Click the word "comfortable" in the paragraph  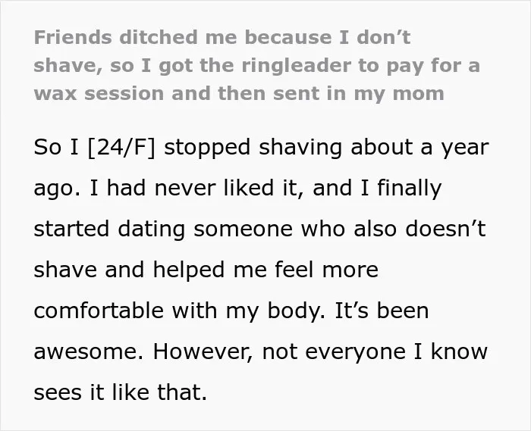click(x=99, y=311)
